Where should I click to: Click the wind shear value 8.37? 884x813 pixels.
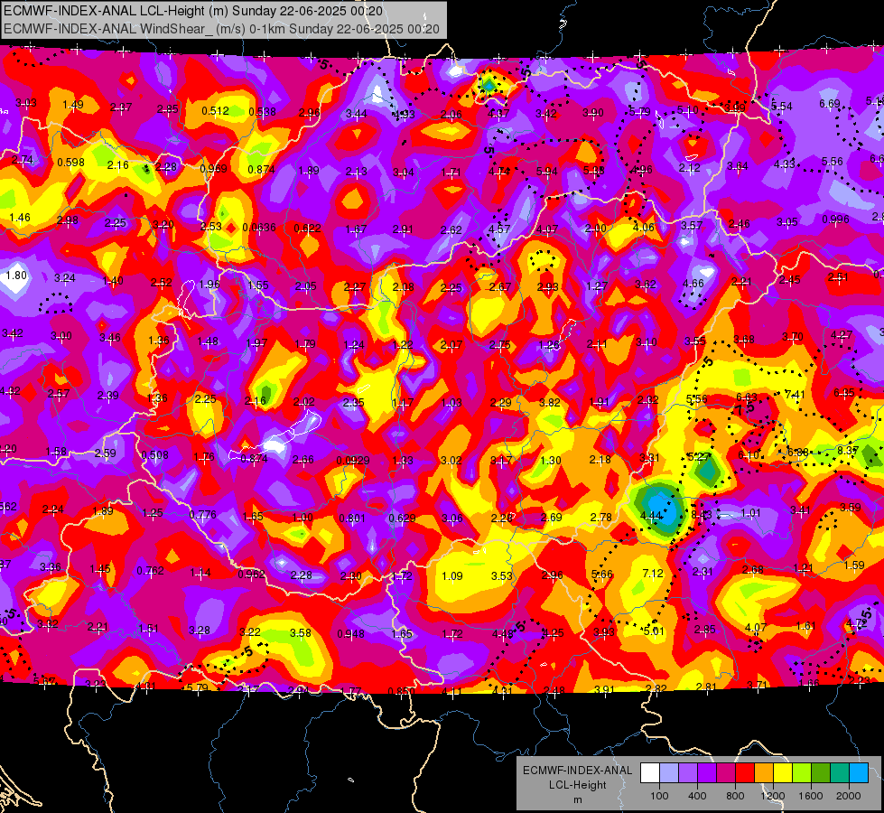pos(848,450)
